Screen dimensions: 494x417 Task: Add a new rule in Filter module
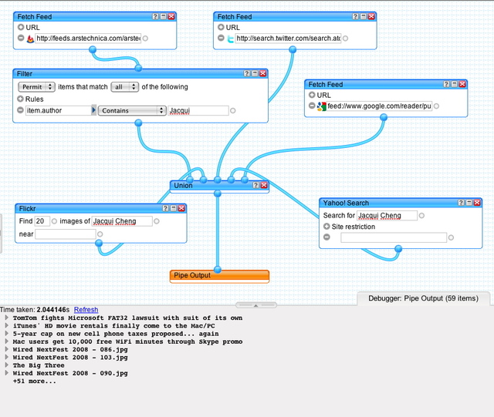point(21,99)
